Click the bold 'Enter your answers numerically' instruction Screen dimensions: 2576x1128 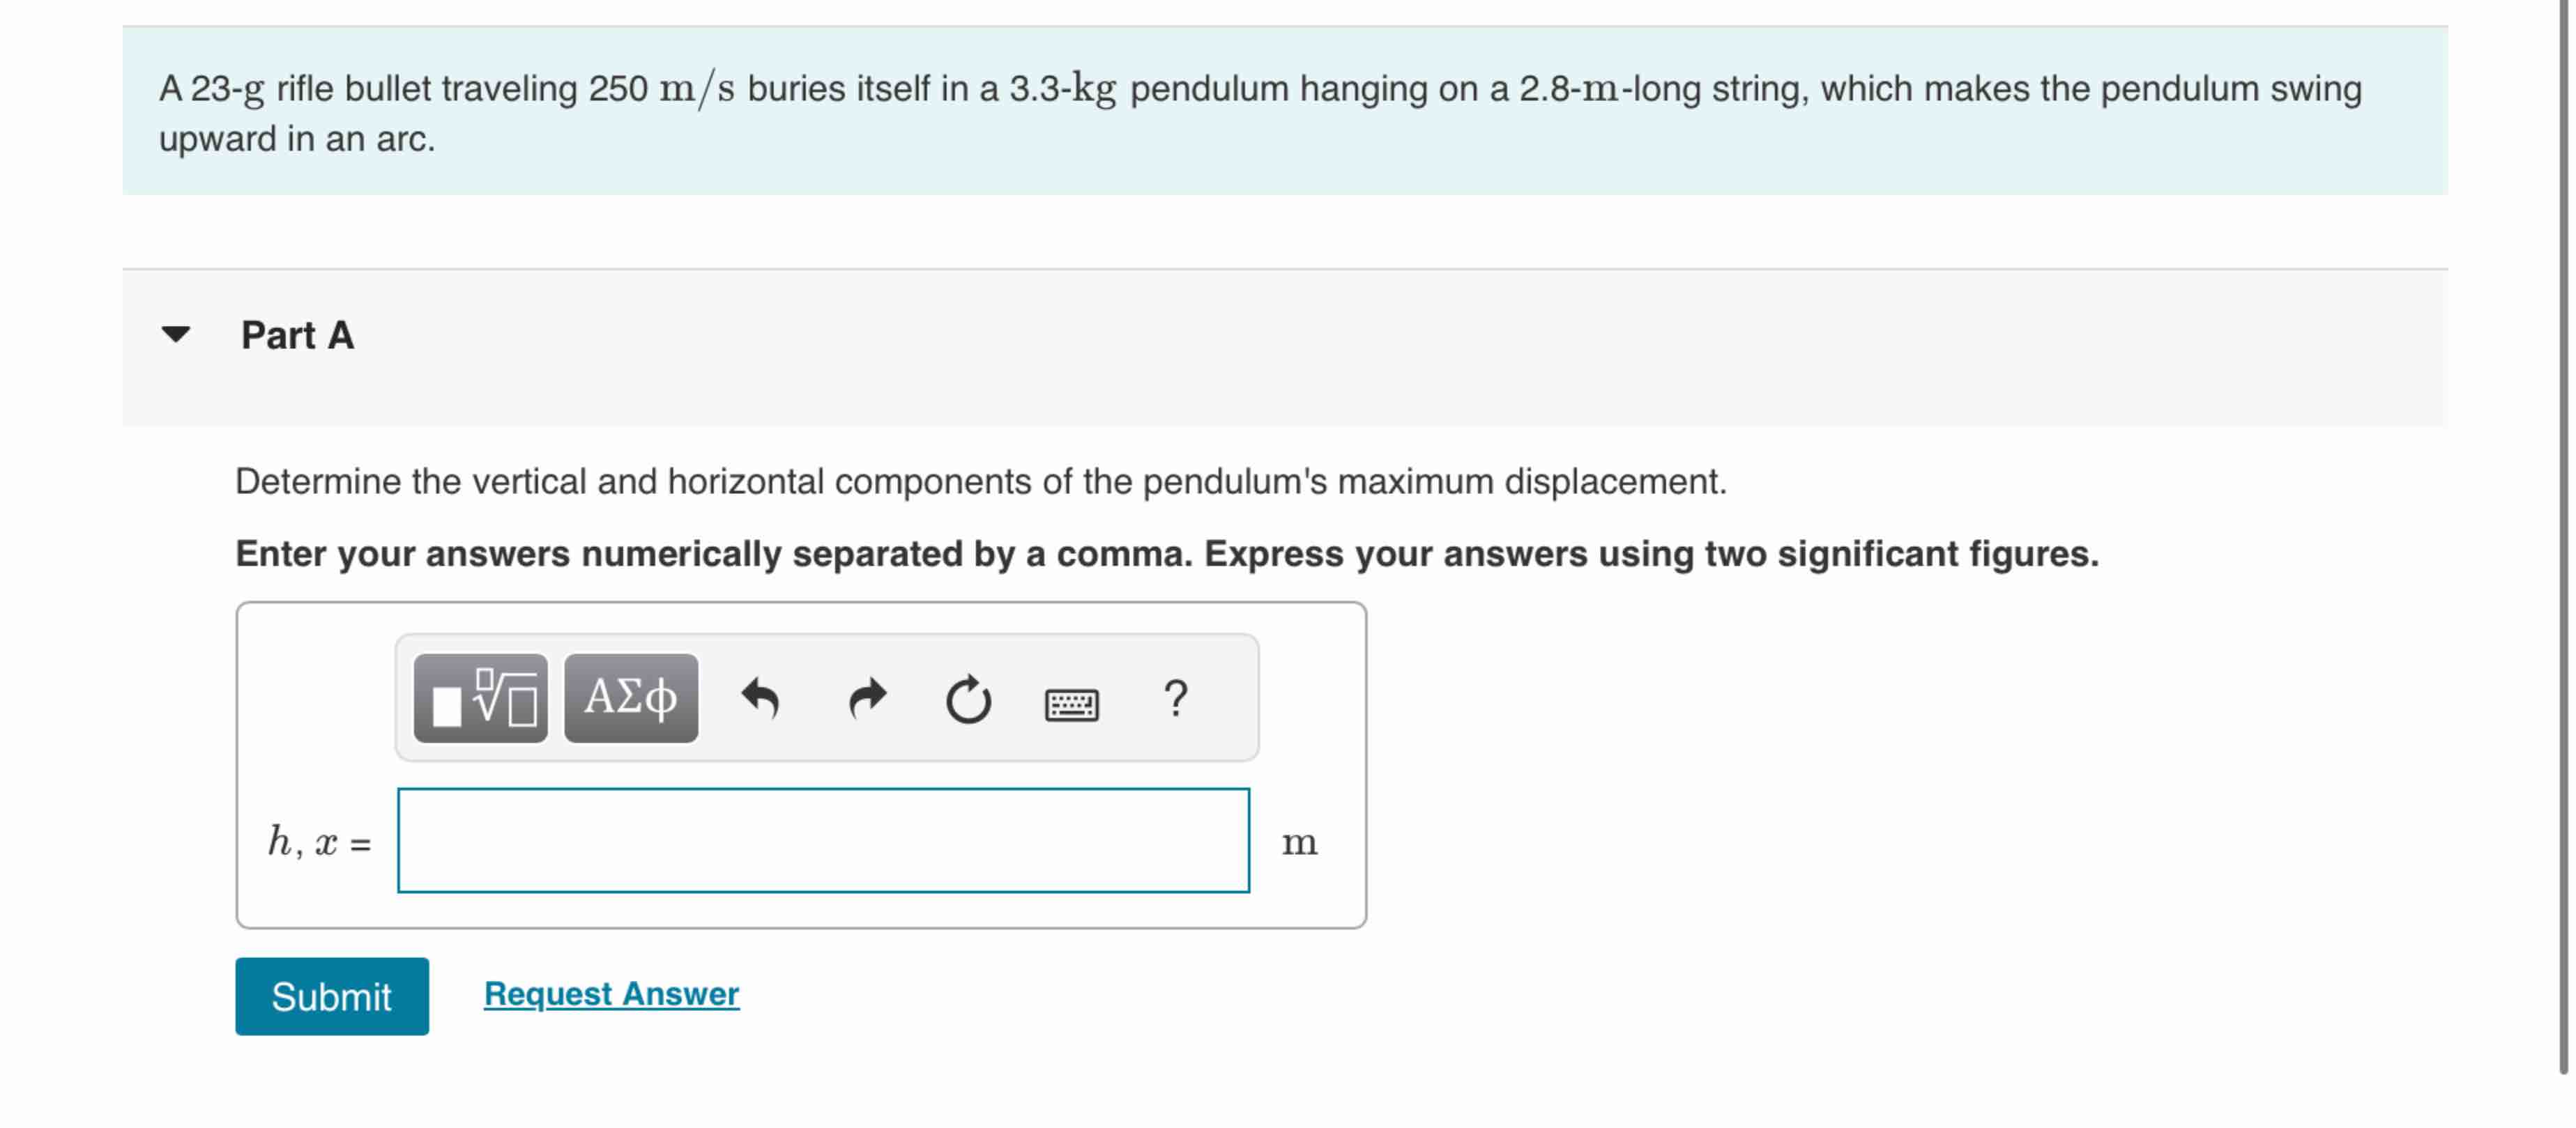(x=1166, y=553)
